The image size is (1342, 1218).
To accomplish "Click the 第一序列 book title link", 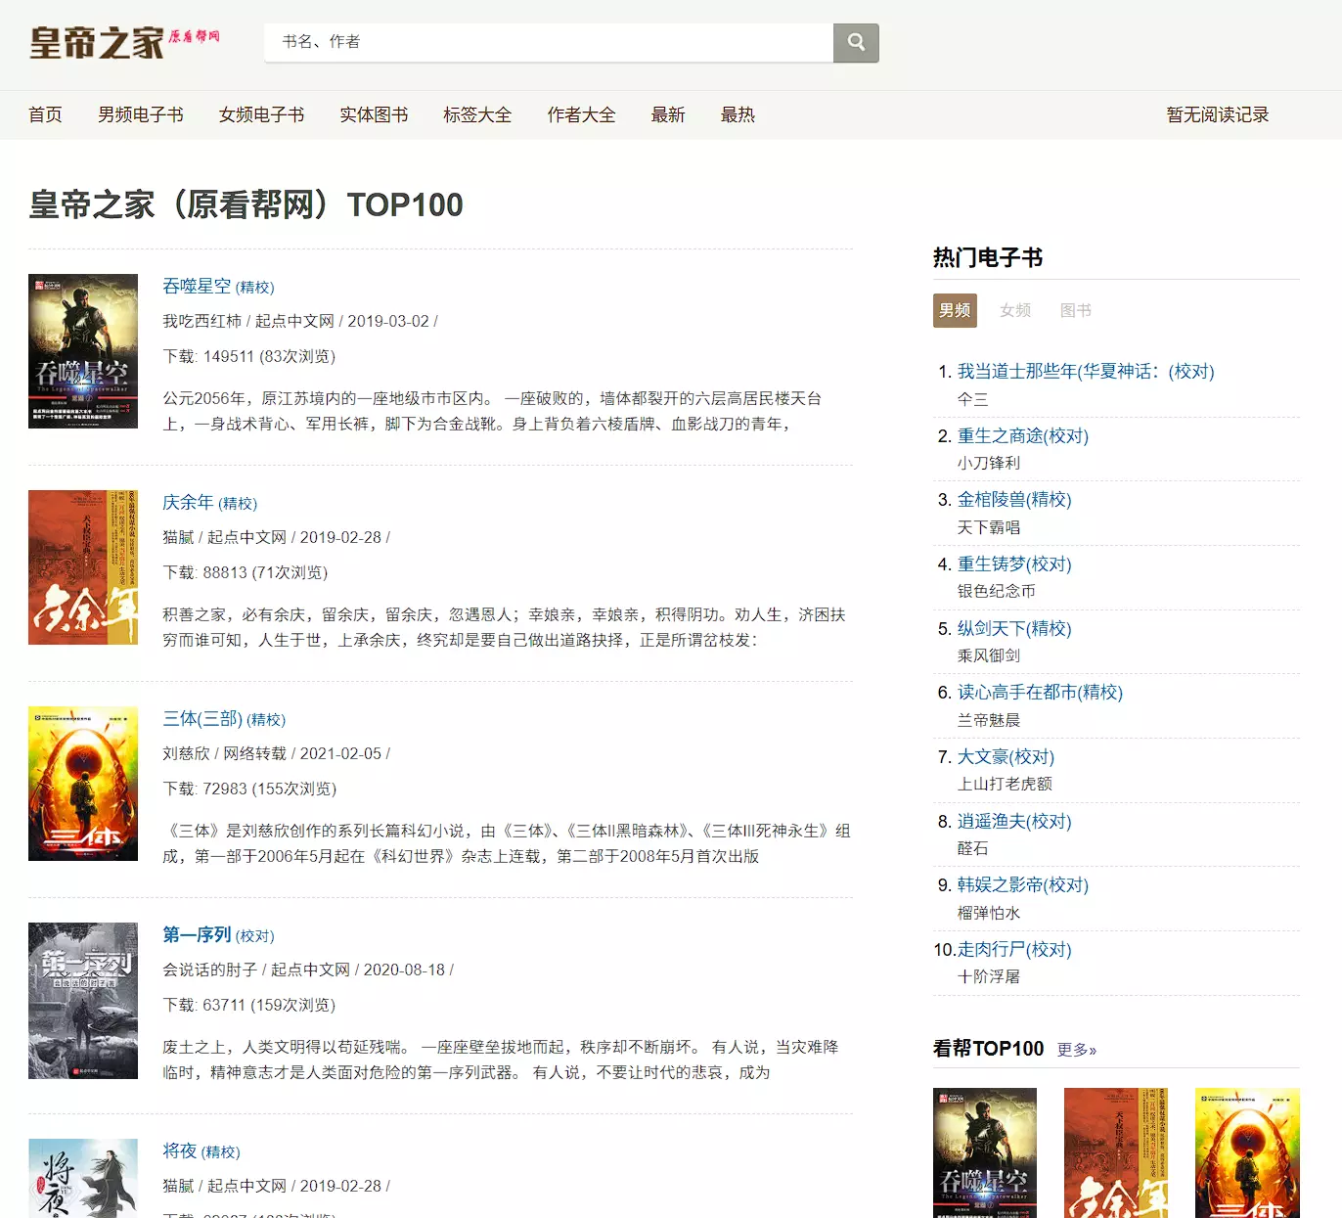I will click(197, 935).
